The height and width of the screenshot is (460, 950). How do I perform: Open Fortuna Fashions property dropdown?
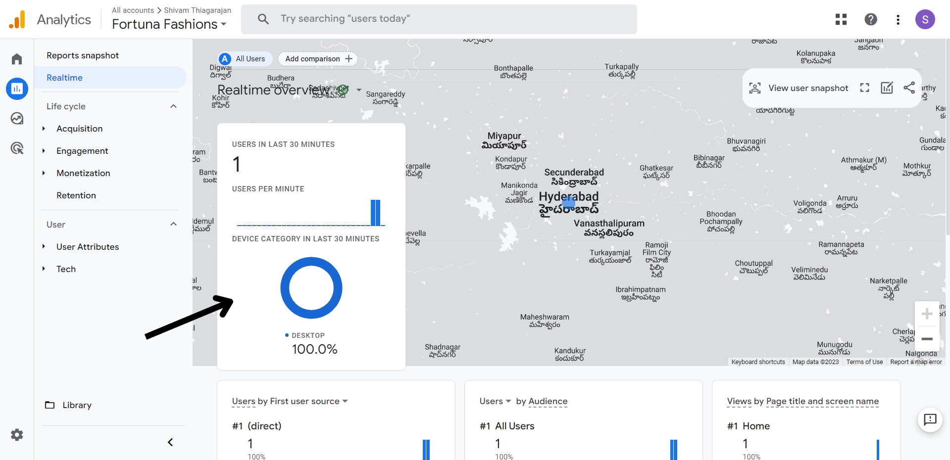pyautogui.click(x=169, y=24)
